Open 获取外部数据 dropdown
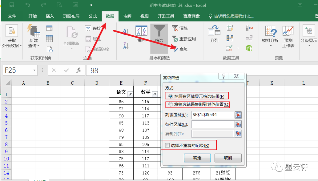The height and width of the screenshot is (181, 318). tap(11, 36)
